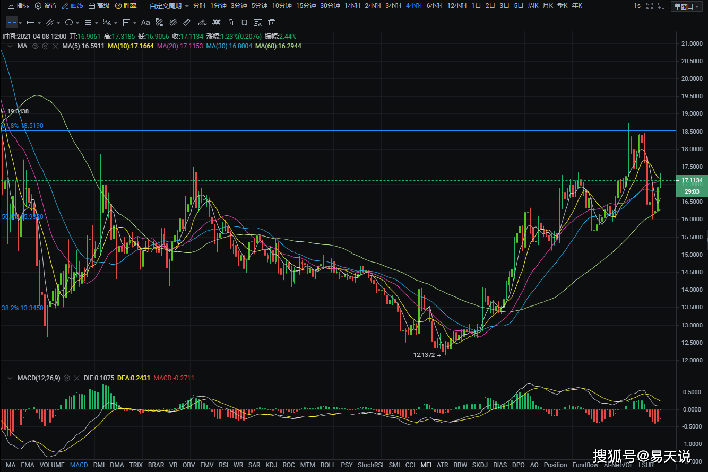Image resolution: width=708 pixels, height=472 pixels.
Task: Select the horizontal line segment tool
Action: 30,23
